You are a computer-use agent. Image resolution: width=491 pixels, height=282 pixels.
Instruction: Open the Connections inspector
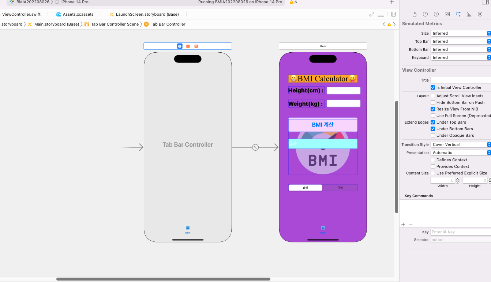pyautogui.click(x=480, y=14)
